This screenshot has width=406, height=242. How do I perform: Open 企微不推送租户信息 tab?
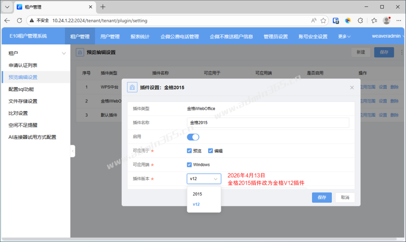pos(231,36)
